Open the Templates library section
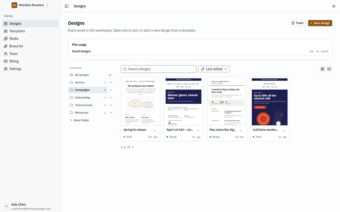Image resolution: width=340 pixels, height=212 pixels. (30, 31)
